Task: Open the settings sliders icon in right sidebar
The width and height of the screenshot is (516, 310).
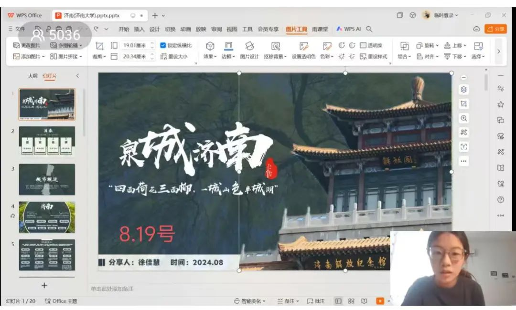Action: (x=501, y=89)
